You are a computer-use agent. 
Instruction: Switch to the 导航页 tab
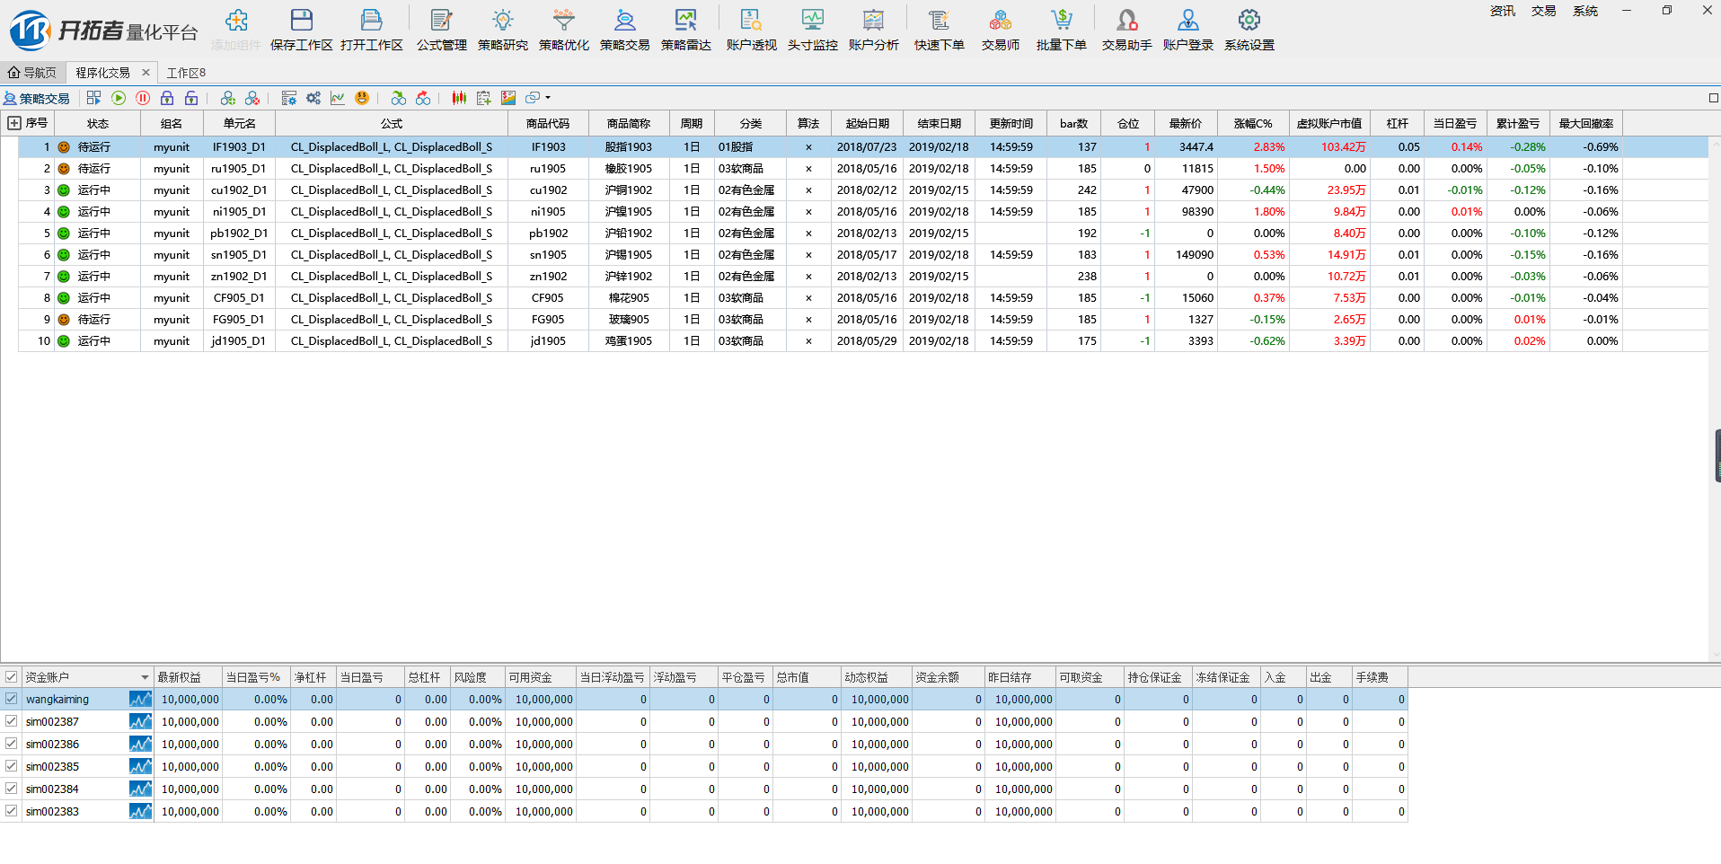tap(32, 73)
